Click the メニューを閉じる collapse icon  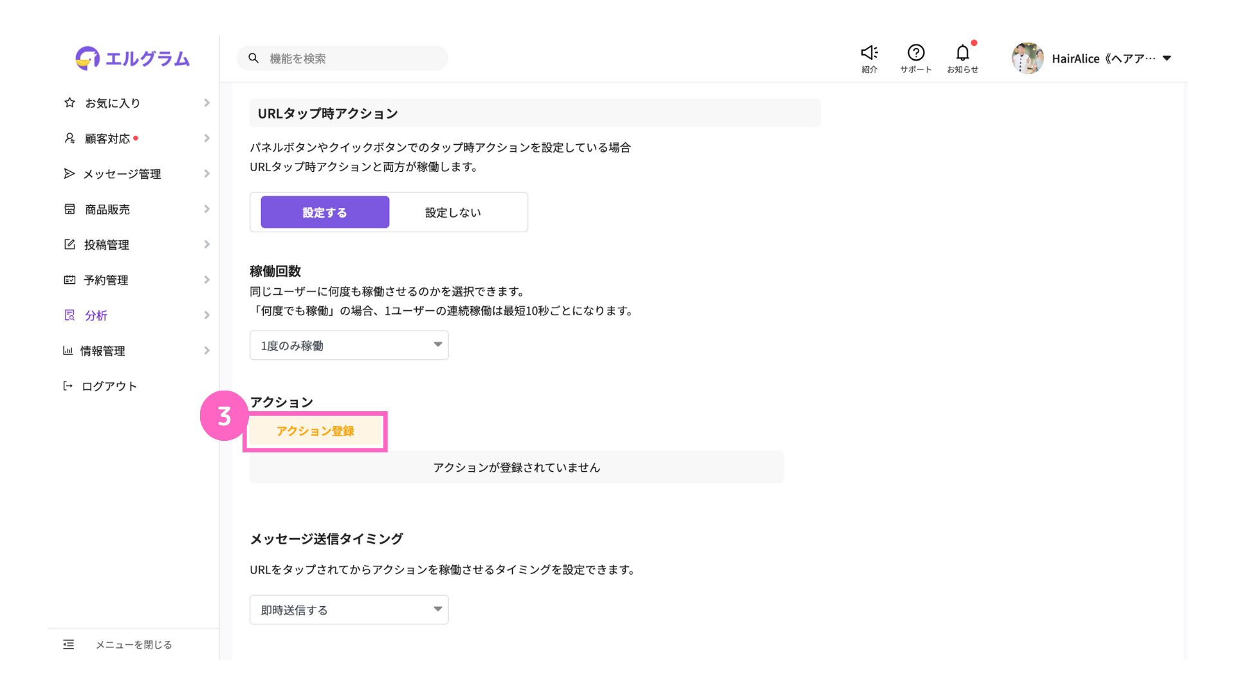69,644
